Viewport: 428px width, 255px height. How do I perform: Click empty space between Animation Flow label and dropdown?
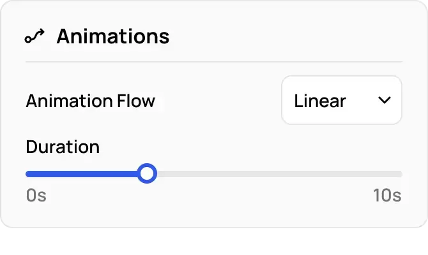point(217,101)
